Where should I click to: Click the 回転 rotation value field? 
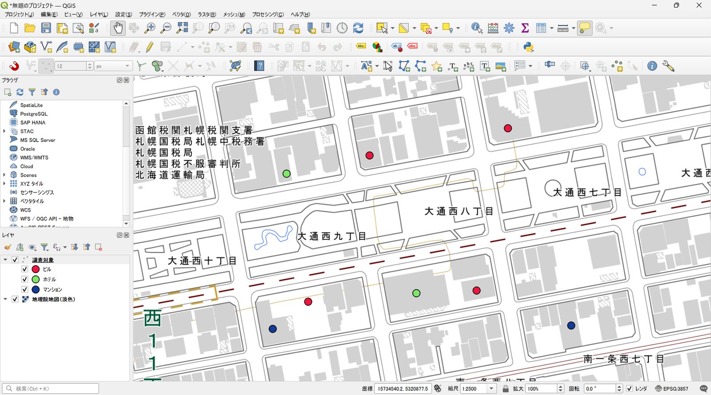tap(600, 389)
